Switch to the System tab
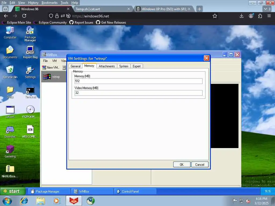The height and width of the screenshot is (206, 275). pyautogui.click(x=124, y=66)
